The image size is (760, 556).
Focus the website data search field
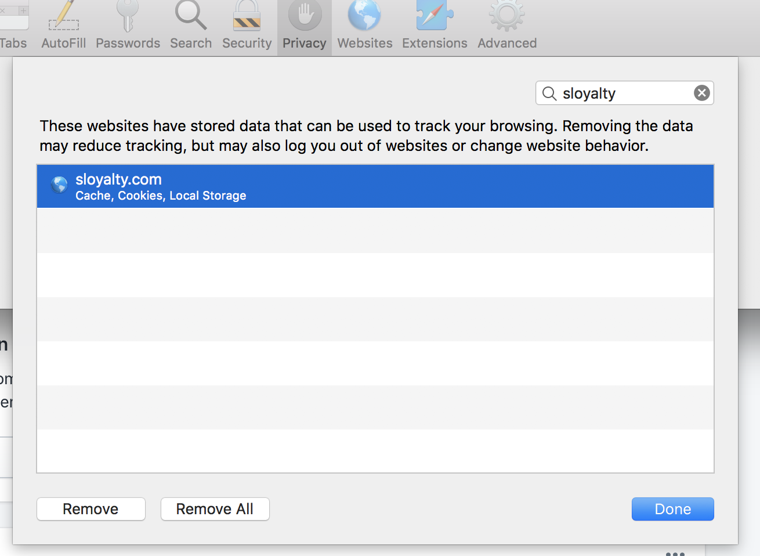tap(625, 93)
